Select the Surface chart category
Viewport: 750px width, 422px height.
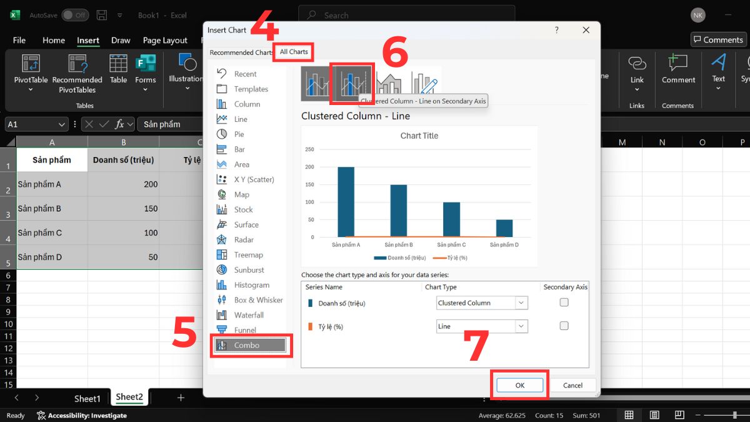[x=246, y=224]
